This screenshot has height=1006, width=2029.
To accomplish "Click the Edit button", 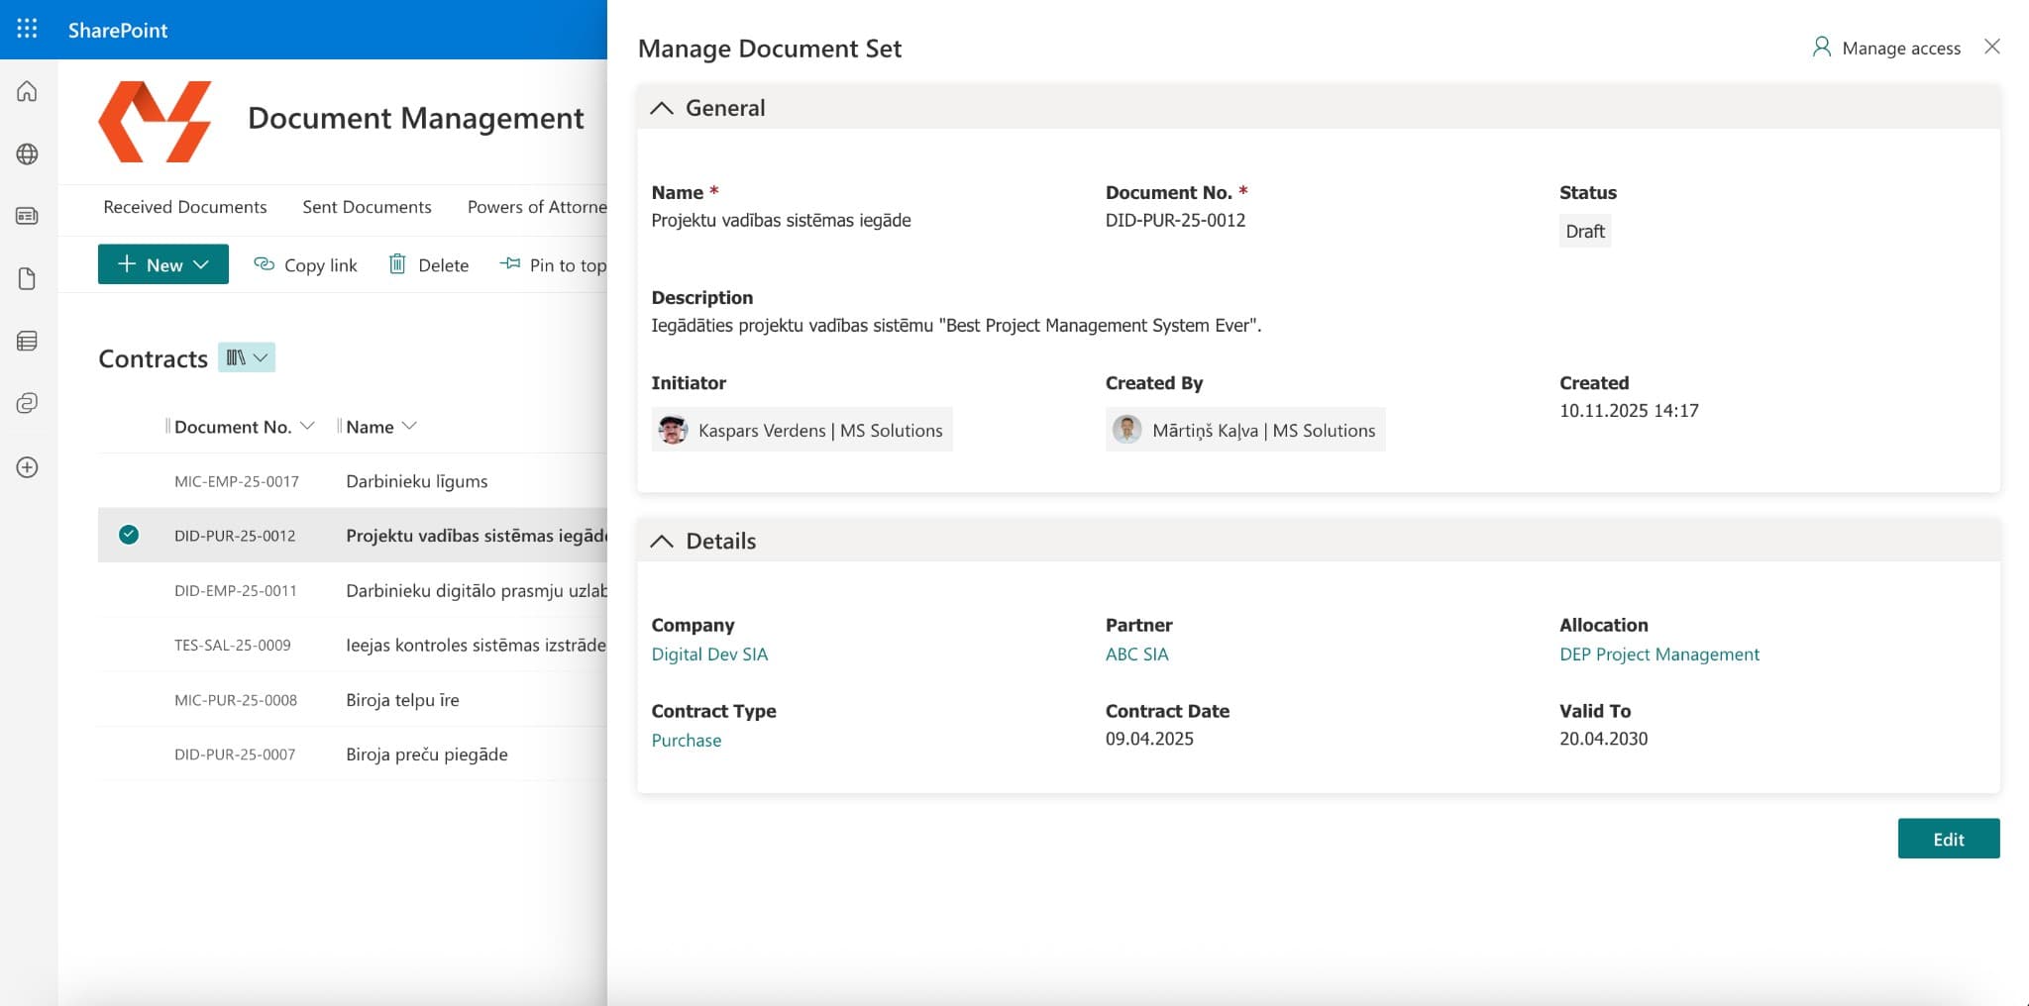I will coord(1949,839).
